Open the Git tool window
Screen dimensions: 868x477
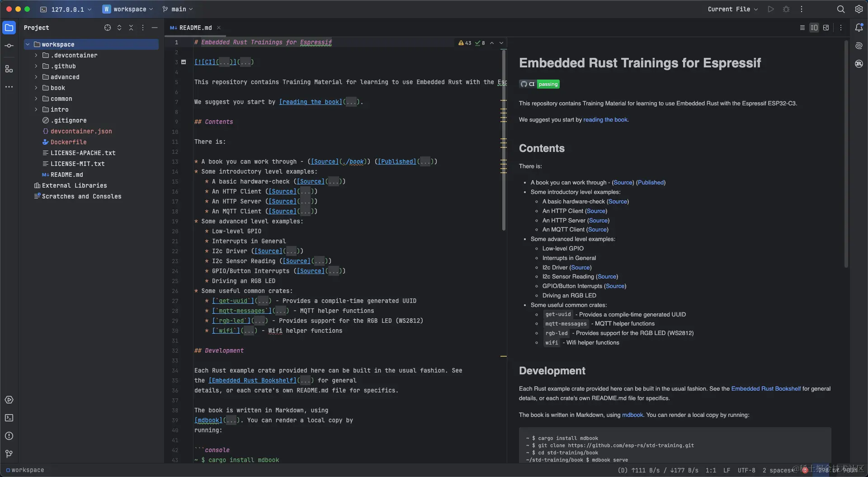point(9,454)
